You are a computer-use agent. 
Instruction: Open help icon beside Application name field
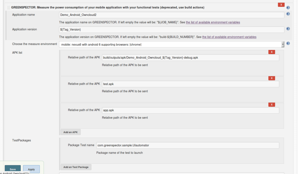(x=288, y=14)
